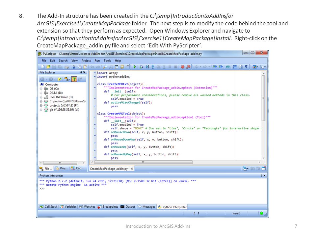The width and height of the screenshot is (316, 237).
Task: Open the editor tab list dropdown icon
Action: click(246, 169)
